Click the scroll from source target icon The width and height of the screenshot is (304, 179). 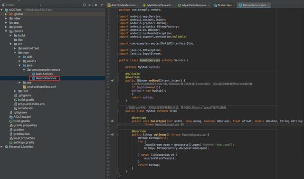(x=85, y=5)
